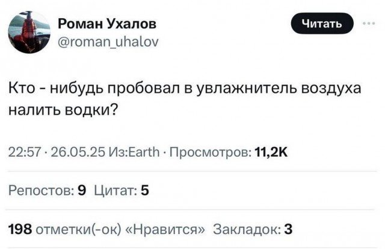Click the number 198 before отметки
This screenshot has height=249, width=385.
tap(20, 229)
